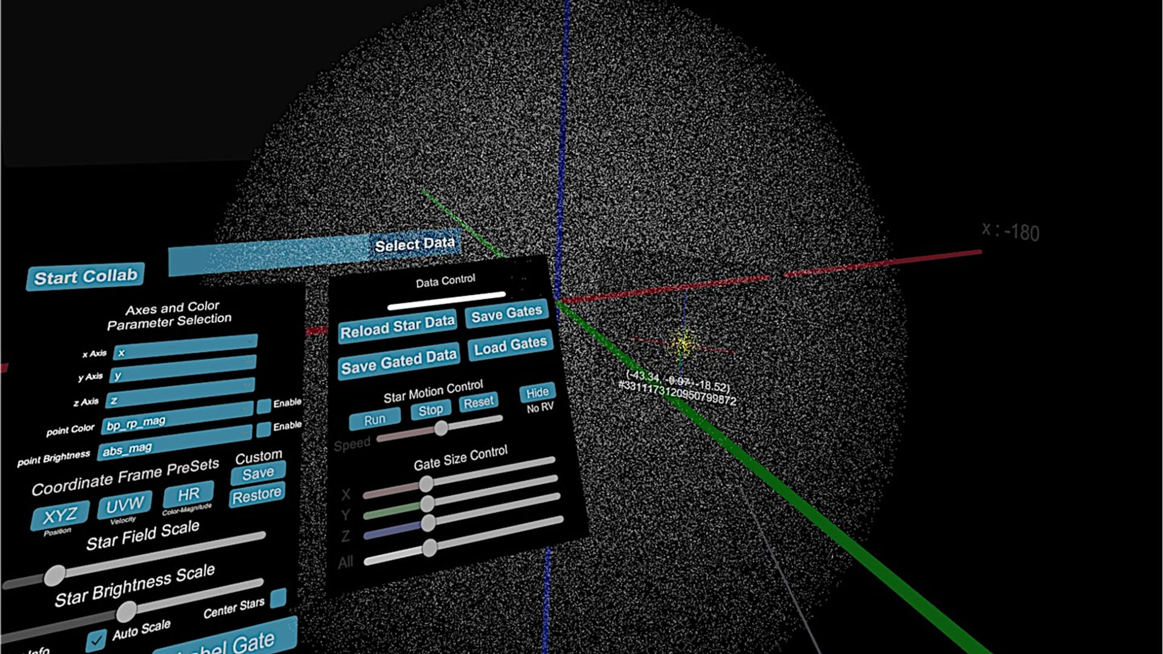Click Reload Star Data
This screenshot has height=654, width=1163.
click(397, 326)
